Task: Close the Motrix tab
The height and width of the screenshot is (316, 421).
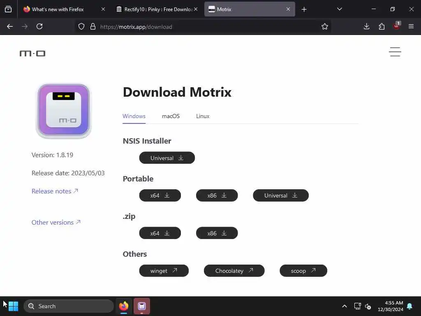Action: point(288,9)
